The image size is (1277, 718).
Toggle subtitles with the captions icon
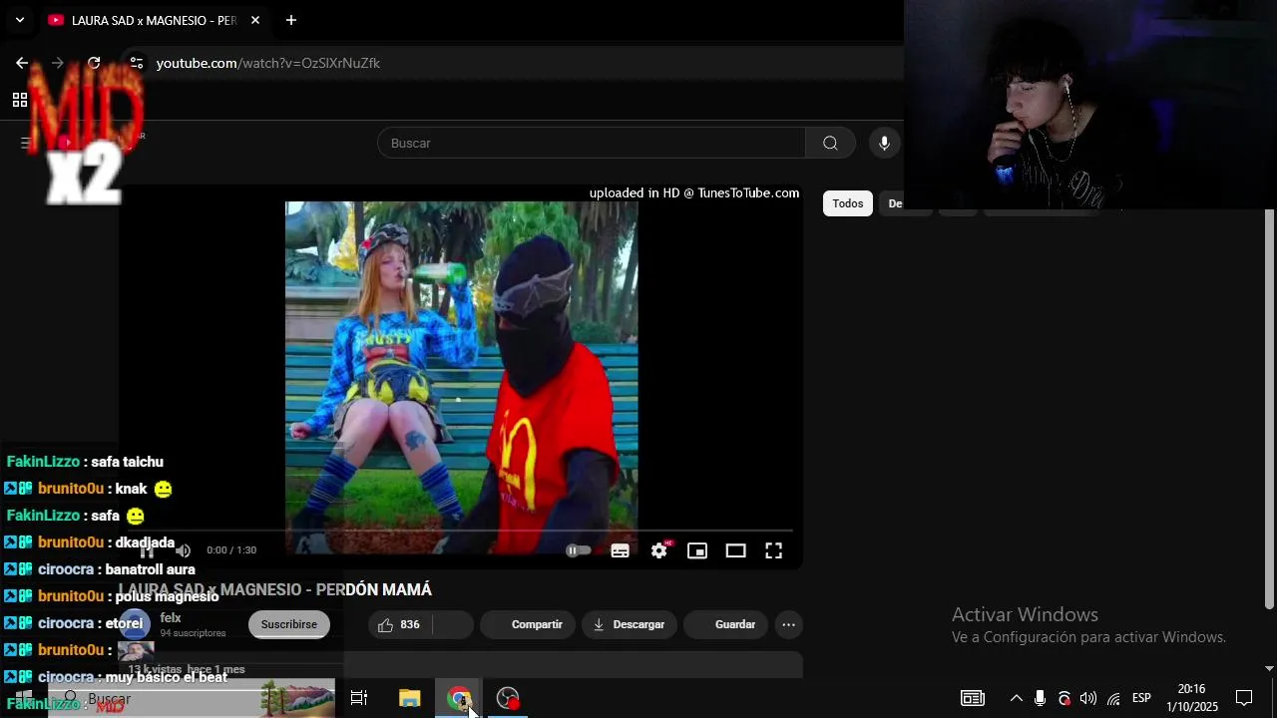click(620, 550)
